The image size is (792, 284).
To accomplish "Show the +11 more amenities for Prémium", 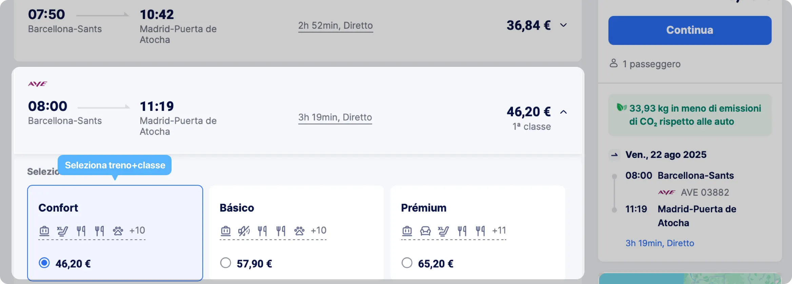I will pyautogui.click(x=499, y=231).
